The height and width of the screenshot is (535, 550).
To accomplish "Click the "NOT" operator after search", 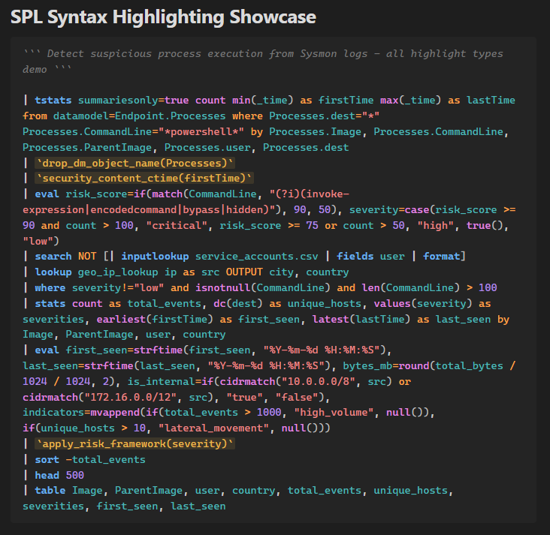I will (x=87, y=256).
